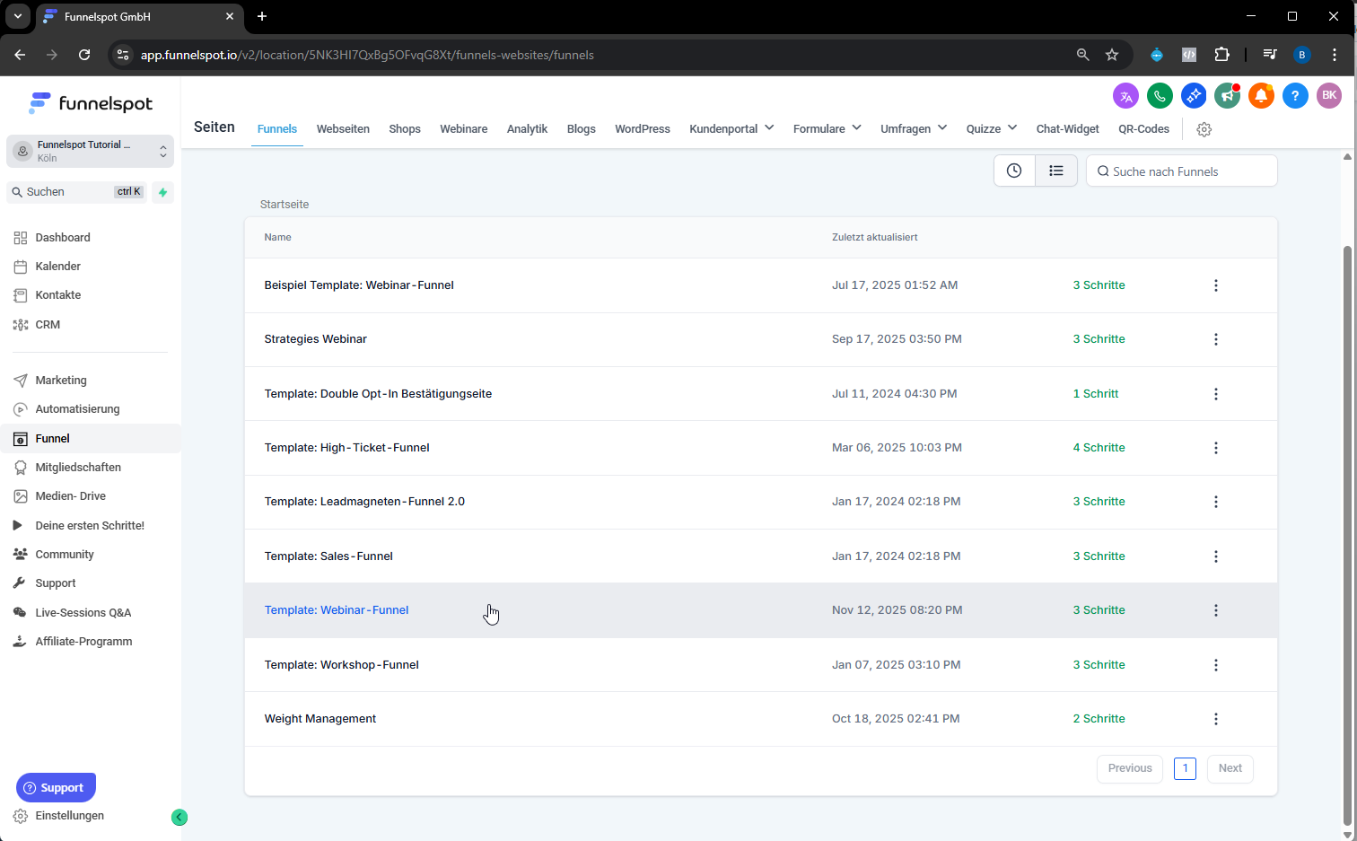
Task: Open the Webinare tab
Action: pos(464,128)
